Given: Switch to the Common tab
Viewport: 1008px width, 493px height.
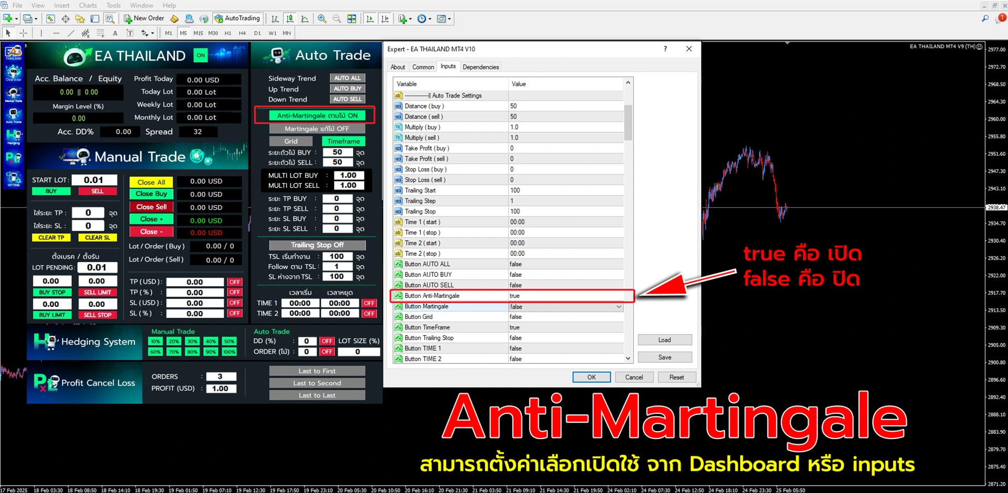Looking at the screenshot, I should pos(423,67).
